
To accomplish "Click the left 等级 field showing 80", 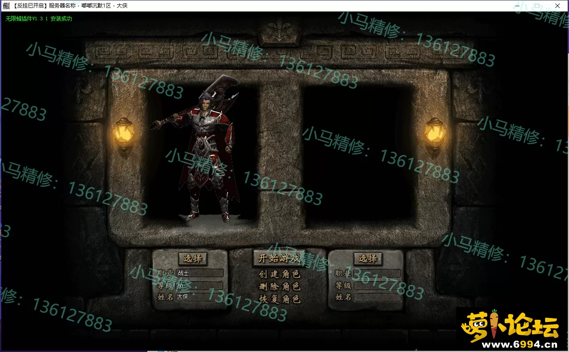I will [x=200, y=286].
